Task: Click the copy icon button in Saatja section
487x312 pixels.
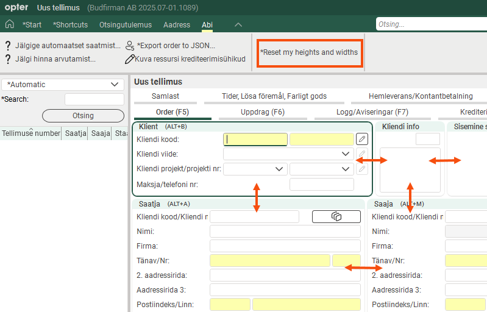Action: 336,216
